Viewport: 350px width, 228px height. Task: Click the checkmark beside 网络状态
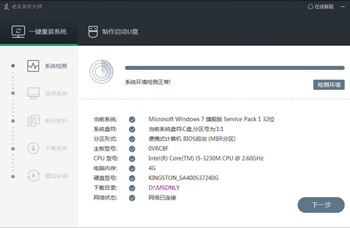[x=132, y=198]
